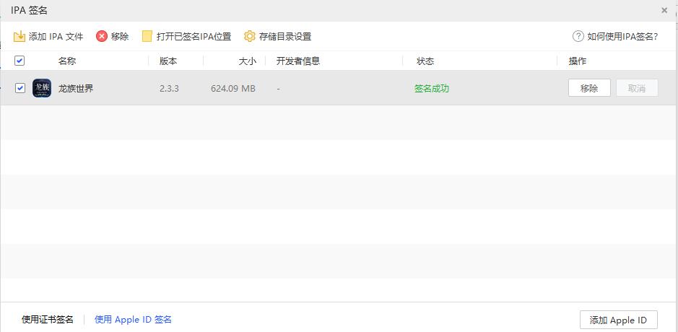
Task: Click 取消 button in 龙族世界 row
Action: click(x=637, y=88)
